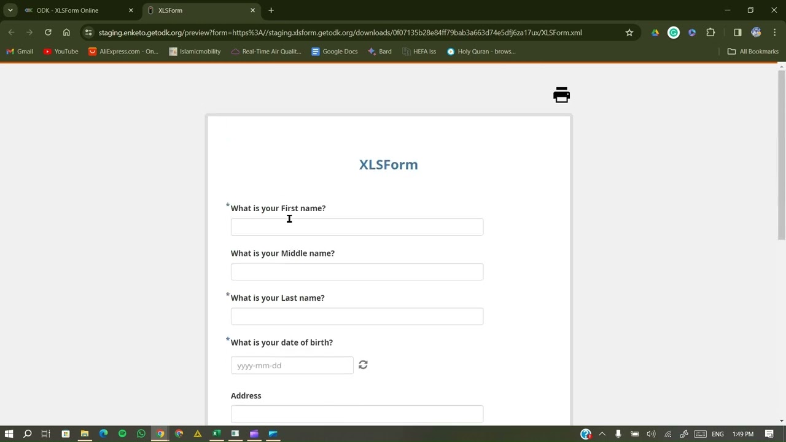Click the address bar URL
The image size is (786, 442).
tap(340, 33)
